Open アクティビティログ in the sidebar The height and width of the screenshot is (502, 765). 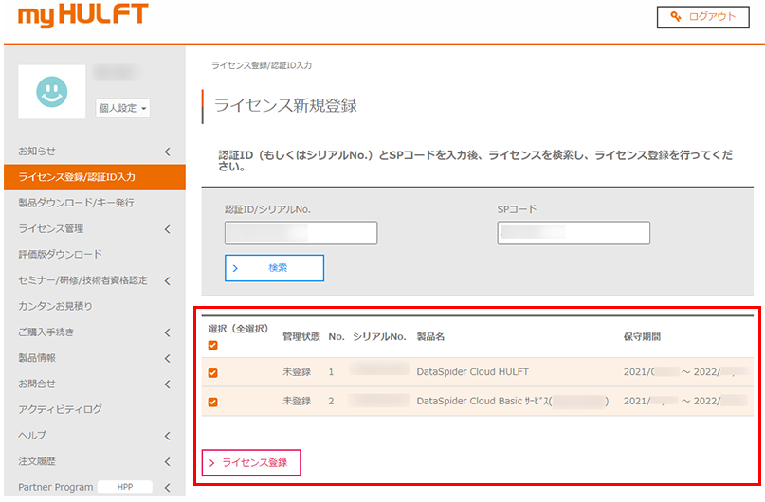pyautogui.click(x=61, y=410)
